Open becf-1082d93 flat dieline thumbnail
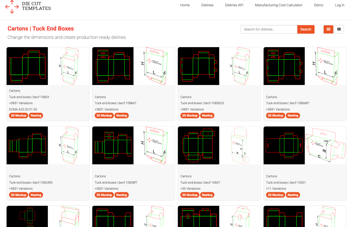The image size is (354, 227). tap(27, 146)
